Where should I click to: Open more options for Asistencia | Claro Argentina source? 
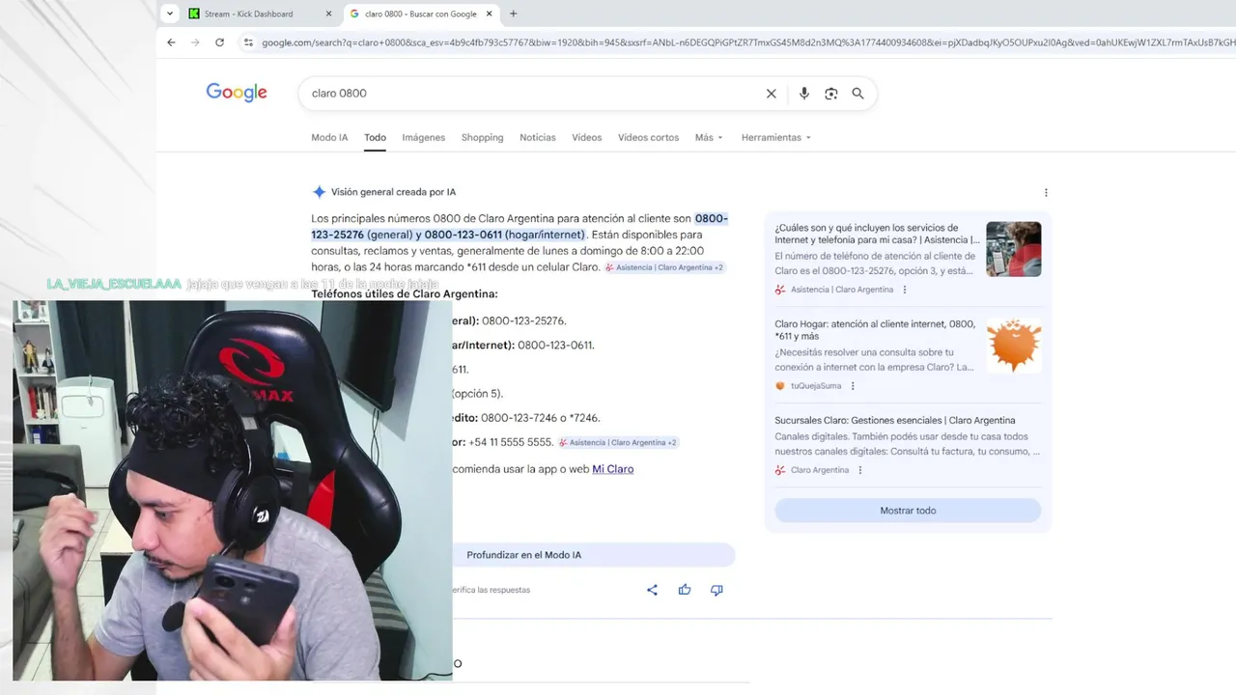[x=905, y=290]
